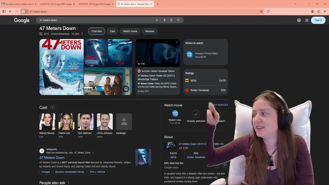
Task: Click the Chris J. Johnson chip
Action: [97, 172]
